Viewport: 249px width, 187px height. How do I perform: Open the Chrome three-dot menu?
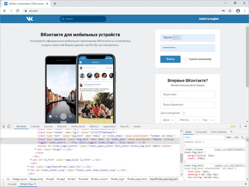click(245, 11)
